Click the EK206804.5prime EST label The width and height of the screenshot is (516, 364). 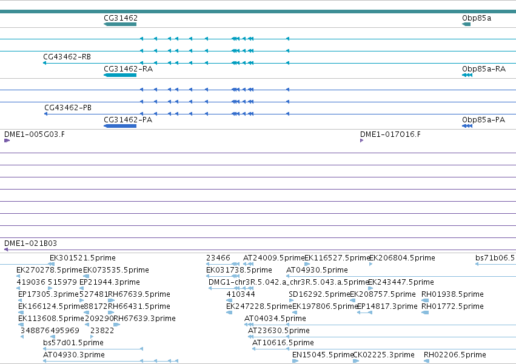[x=402, y=258]
